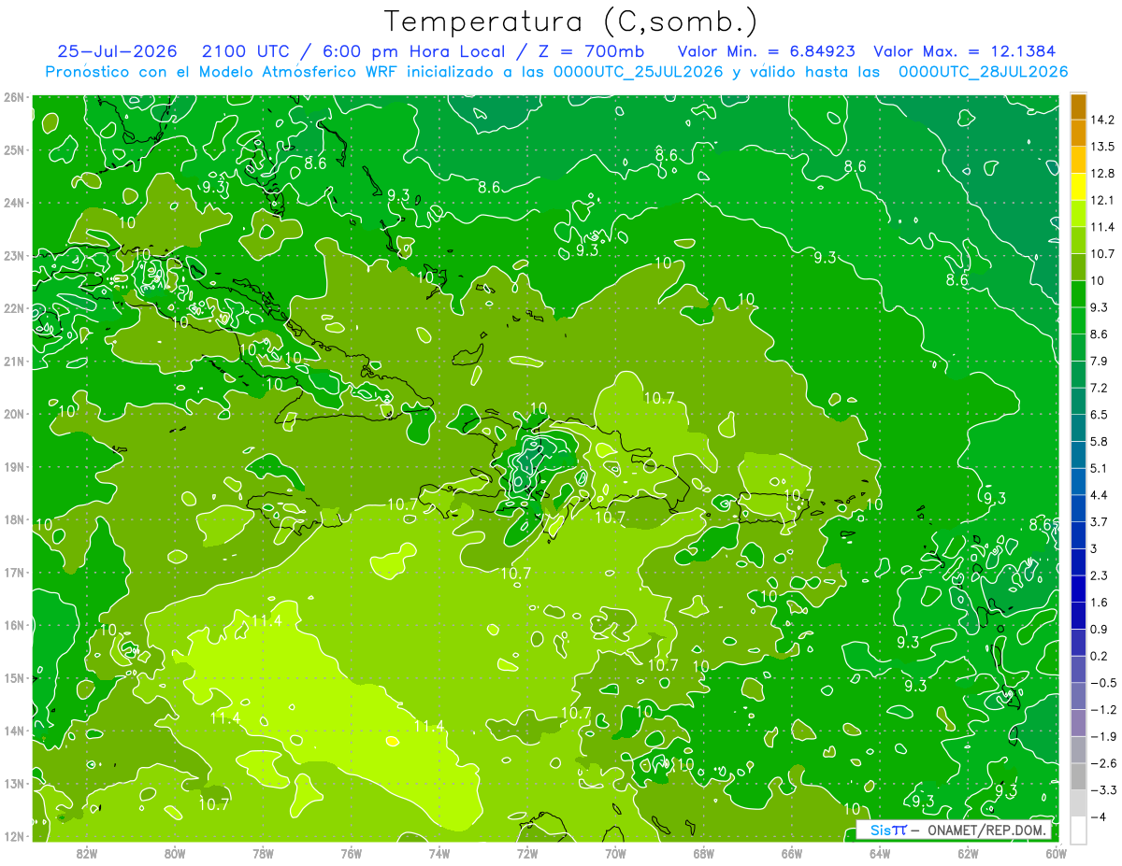Click the 72W longitude axis label
The width and height of the screenshot is (1122, 866).
(527, 854)
